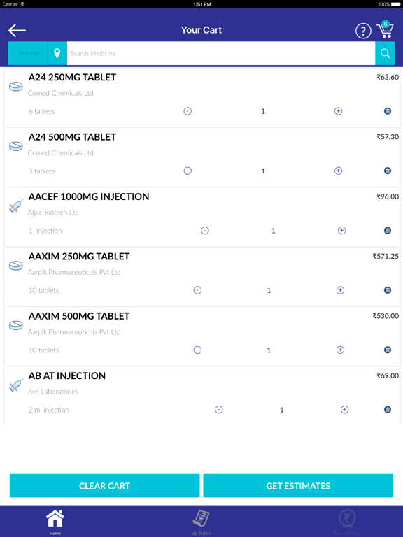
Task: Increase quantity of AAXIM 250MG TABLET
Action: (340, 290)
